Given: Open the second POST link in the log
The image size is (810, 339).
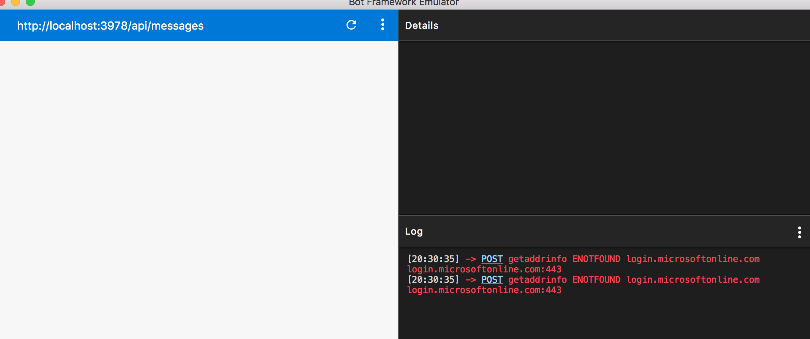Looking at the screenshot, I should point(492,280).
